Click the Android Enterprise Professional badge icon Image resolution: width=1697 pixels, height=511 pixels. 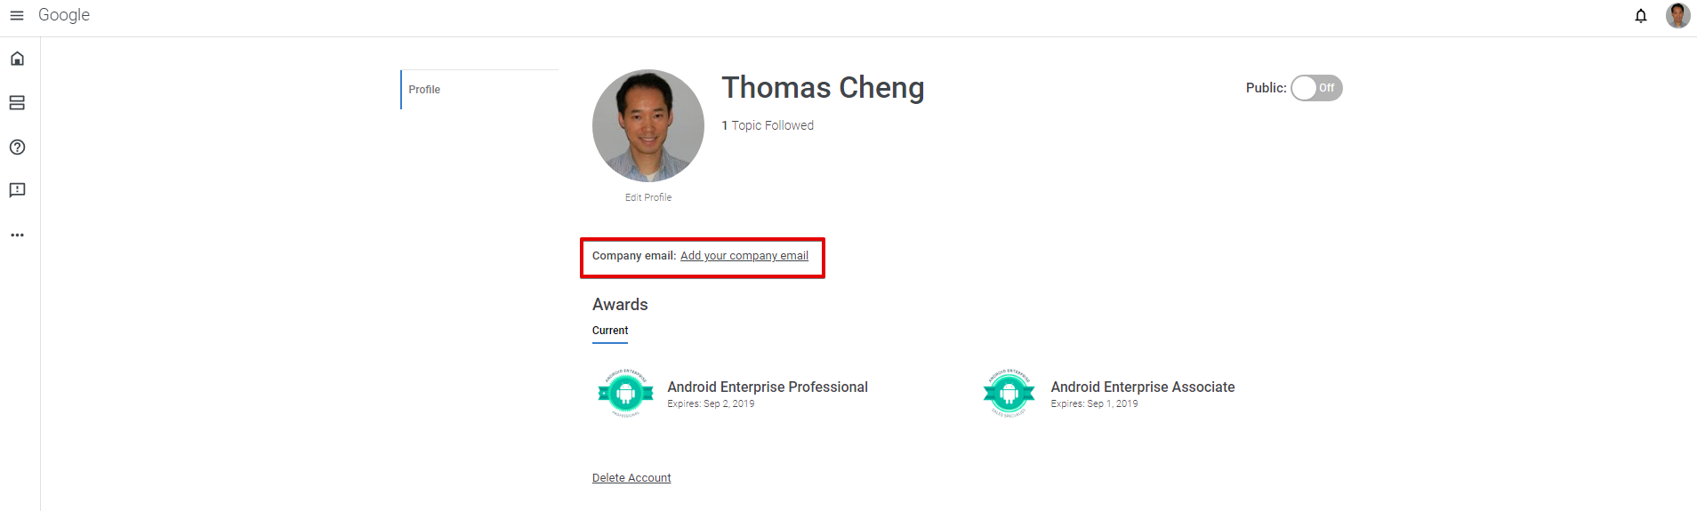click(x=625, y=392)
